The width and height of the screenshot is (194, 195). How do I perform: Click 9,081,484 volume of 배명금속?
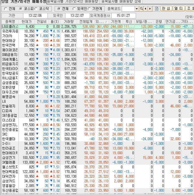click(69, 97)
